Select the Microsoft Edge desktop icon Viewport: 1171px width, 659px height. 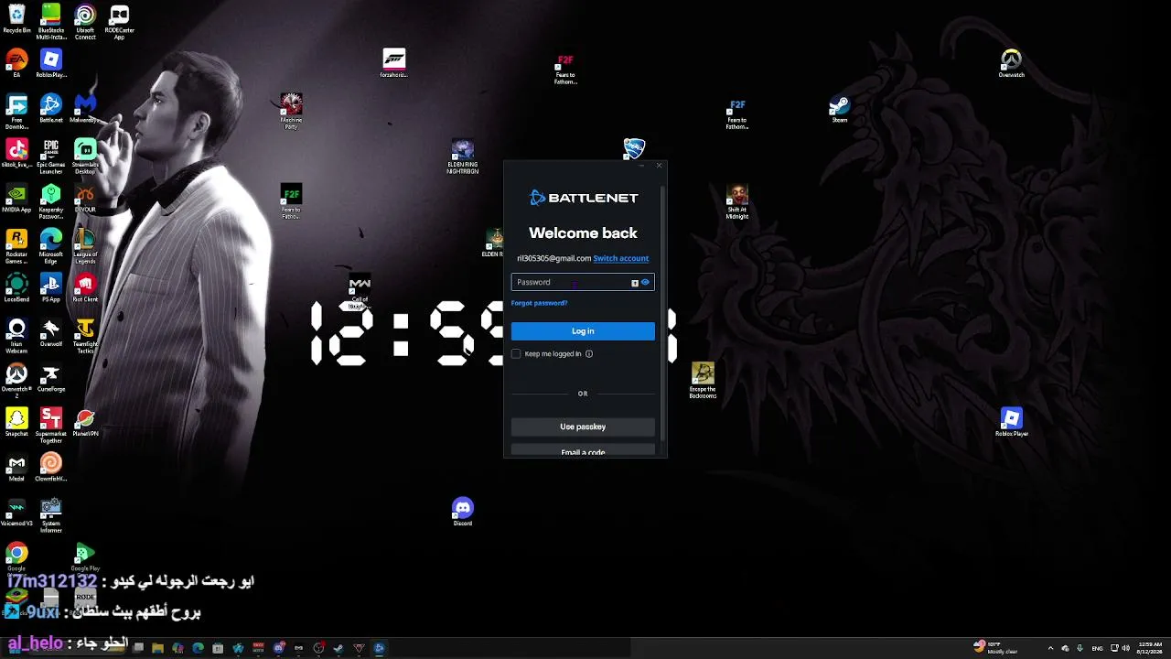pyautogui.click(x=51, y=245)
